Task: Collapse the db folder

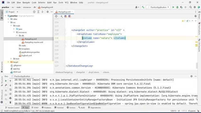Action: [17, 35]
